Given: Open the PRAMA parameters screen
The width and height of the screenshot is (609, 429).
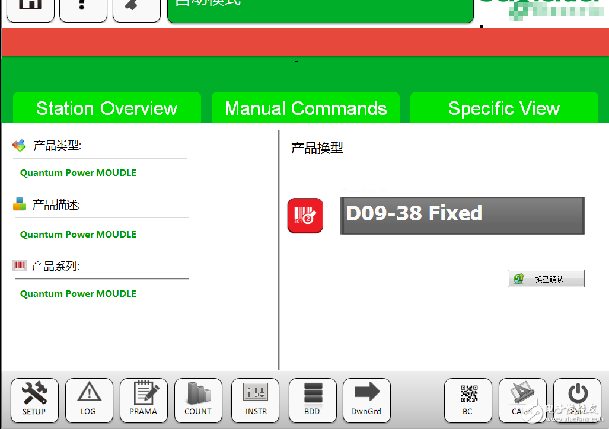Looking at the screenshot, I should click(144, 401).
